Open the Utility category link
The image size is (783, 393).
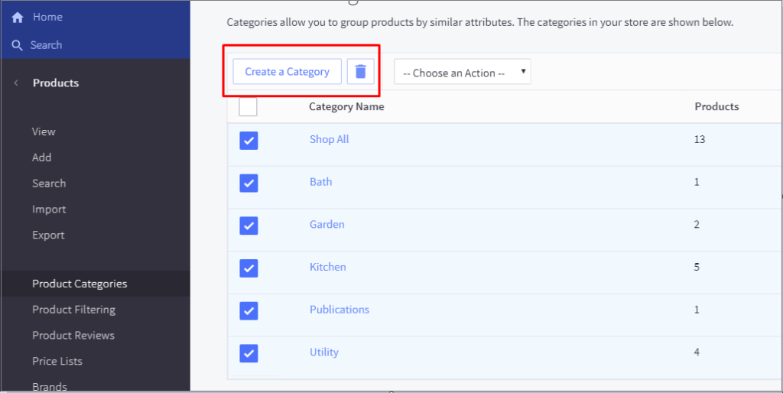pyautogui.click(x=323, y=352)
